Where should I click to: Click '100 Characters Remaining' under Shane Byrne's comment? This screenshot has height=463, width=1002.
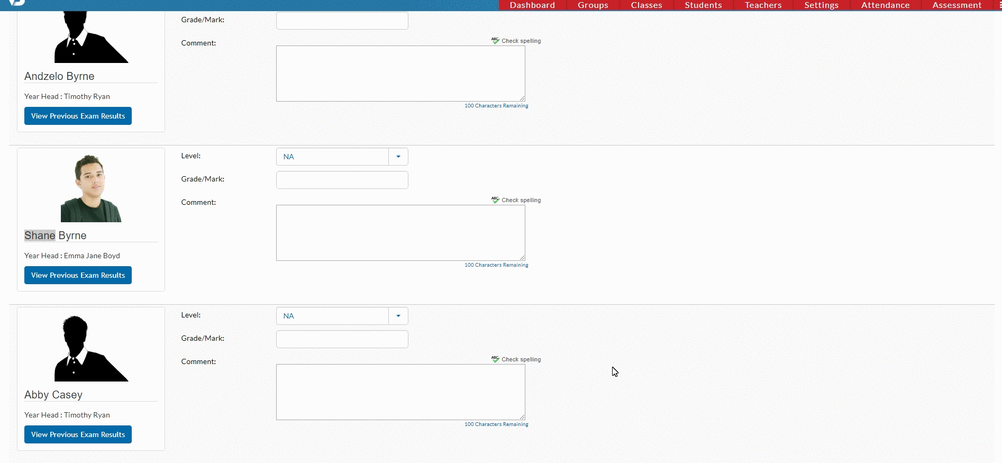pyautogui.click(x=496, y=265)
